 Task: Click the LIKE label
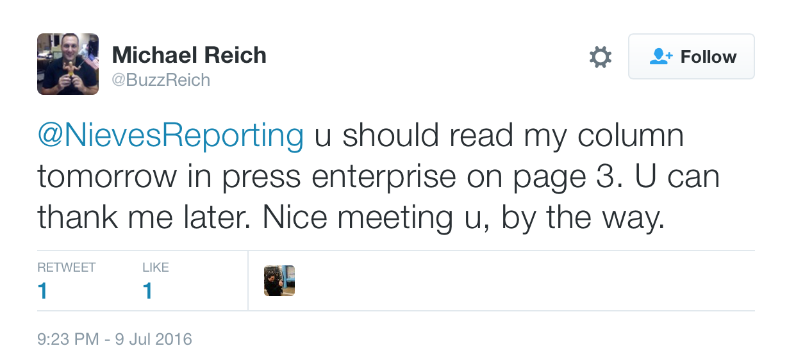click(x=156, y=267)
